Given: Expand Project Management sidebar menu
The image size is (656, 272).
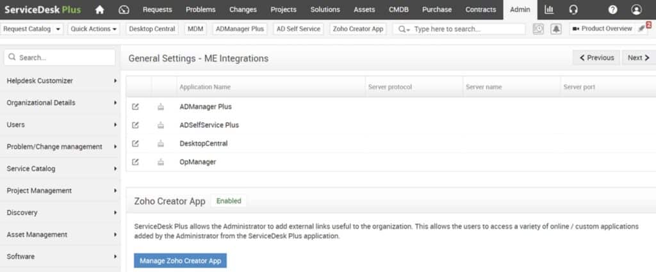Looking at the screenshot, I should pos(61,191).
